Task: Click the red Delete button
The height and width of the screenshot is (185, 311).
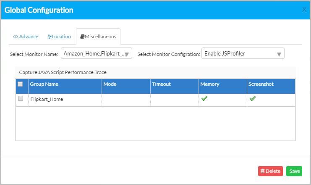Action: click(x=270, y=171)
